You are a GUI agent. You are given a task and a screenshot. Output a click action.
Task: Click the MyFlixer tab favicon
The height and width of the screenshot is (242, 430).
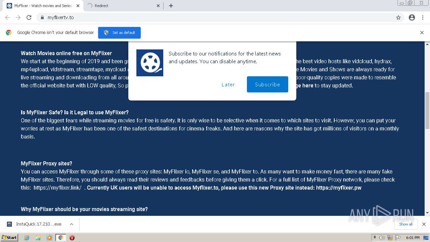point(9,6)
